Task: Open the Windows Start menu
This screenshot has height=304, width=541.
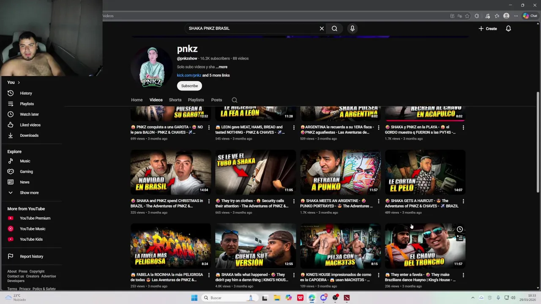Action: [x=194, y=298]
